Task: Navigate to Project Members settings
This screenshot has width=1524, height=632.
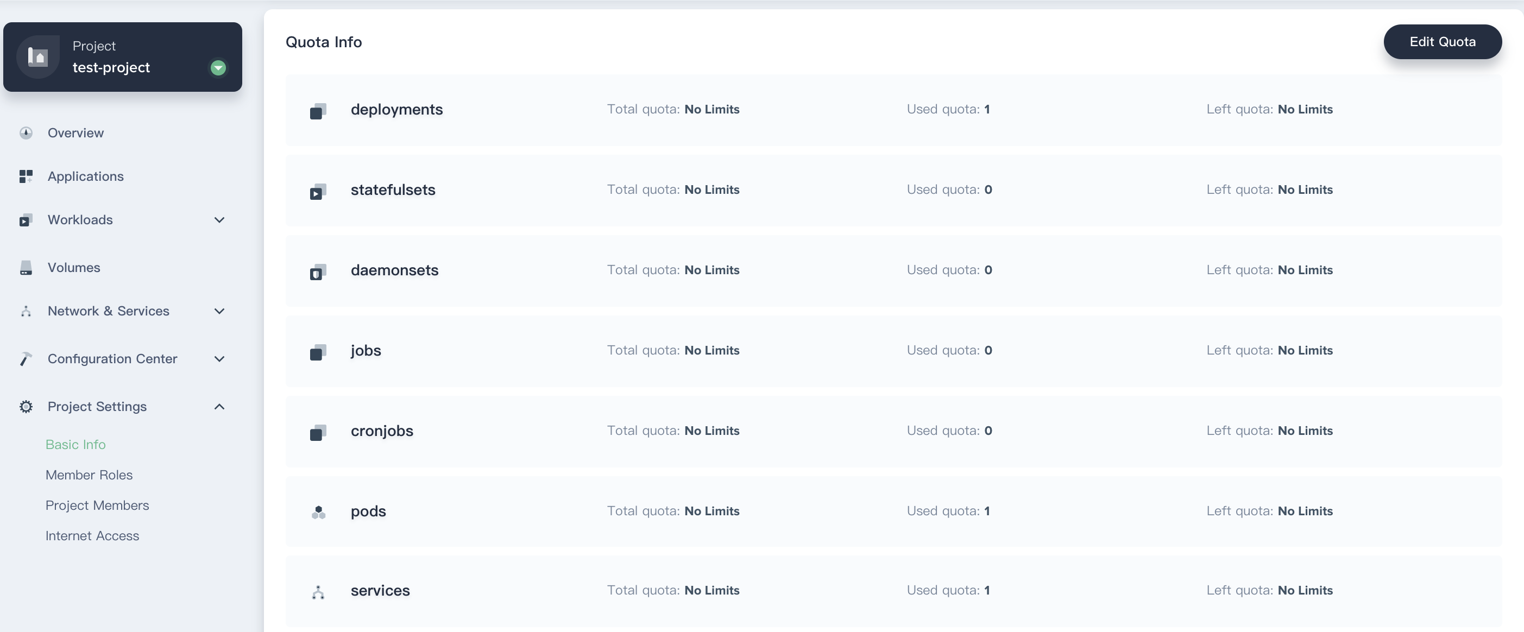Action: (97, 504)
